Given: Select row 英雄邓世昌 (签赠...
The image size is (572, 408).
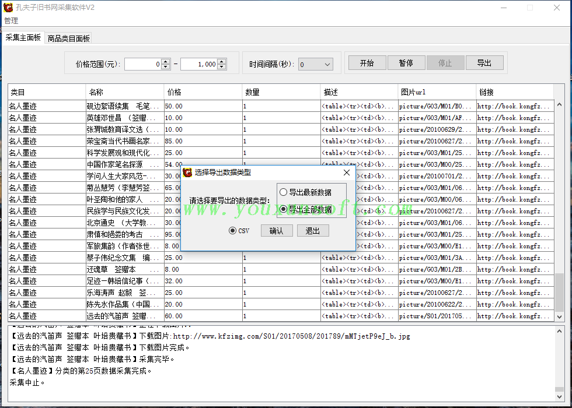Looking at the screenshot, I should 281,118.
